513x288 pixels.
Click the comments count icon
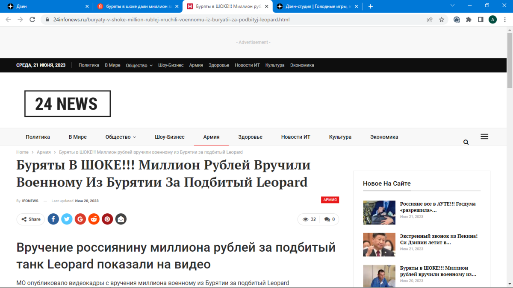coord(327,219)
